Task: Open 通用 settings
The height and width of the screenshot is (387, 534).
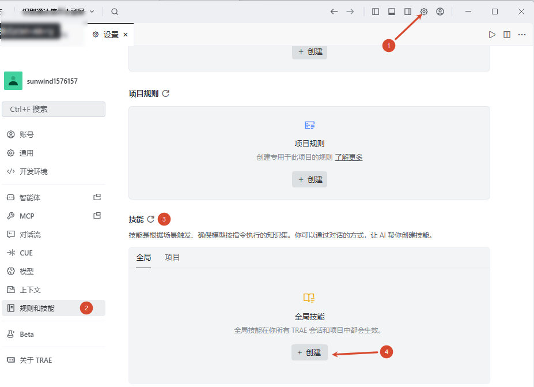Action: (54, 153)
